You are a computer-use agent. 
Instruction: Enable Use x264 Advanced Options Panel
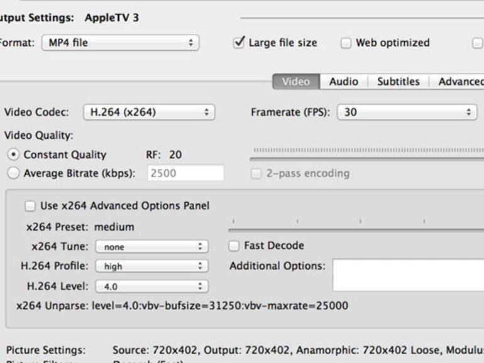(30, 206)
